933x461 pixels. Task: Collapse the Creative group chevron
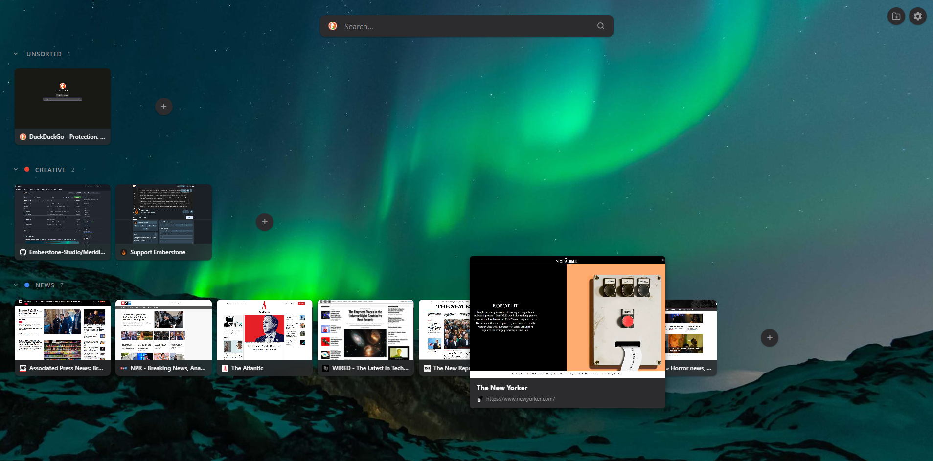point(16,170)
